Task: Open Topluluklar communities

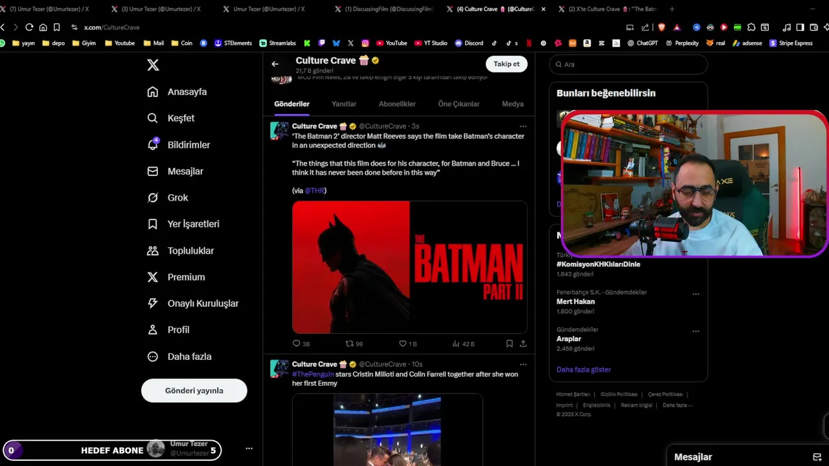Action: [181, 250]
